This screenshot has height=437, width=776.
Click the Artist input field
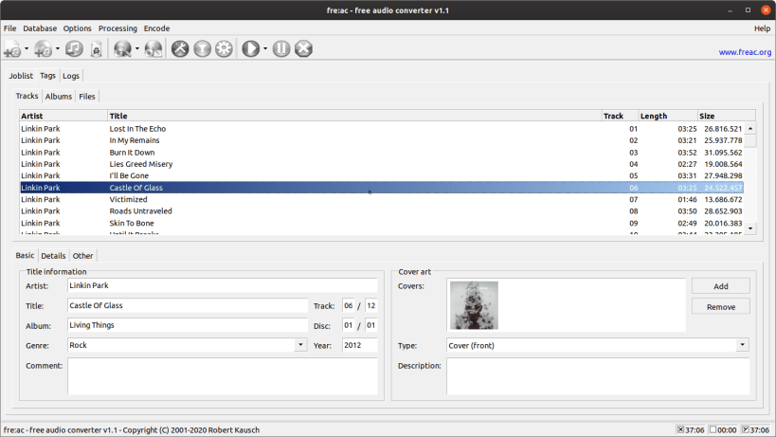tap(223, 285)
